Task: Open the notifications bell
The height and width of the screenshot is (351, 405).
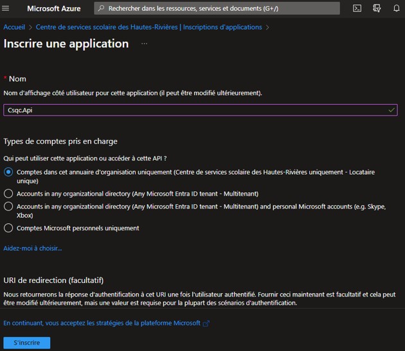Action: [397, 8]
